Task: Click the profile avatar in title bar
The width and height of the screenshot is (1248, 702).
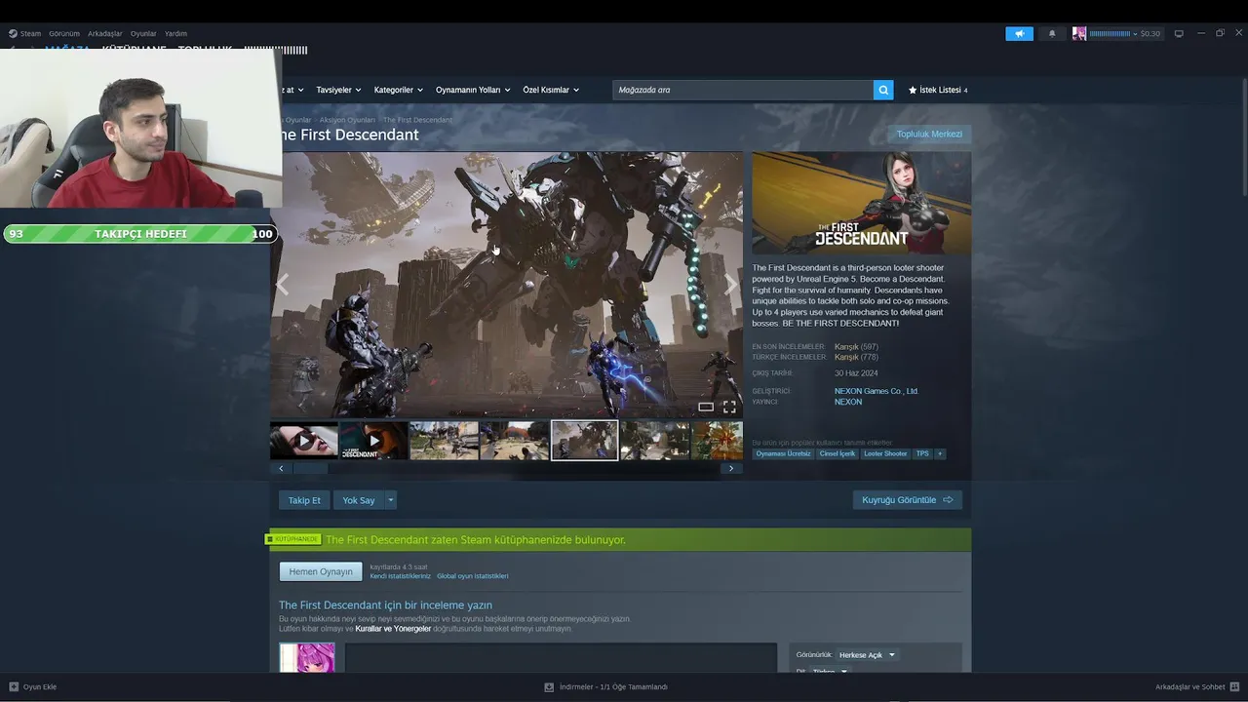Action: [1079, 33]
